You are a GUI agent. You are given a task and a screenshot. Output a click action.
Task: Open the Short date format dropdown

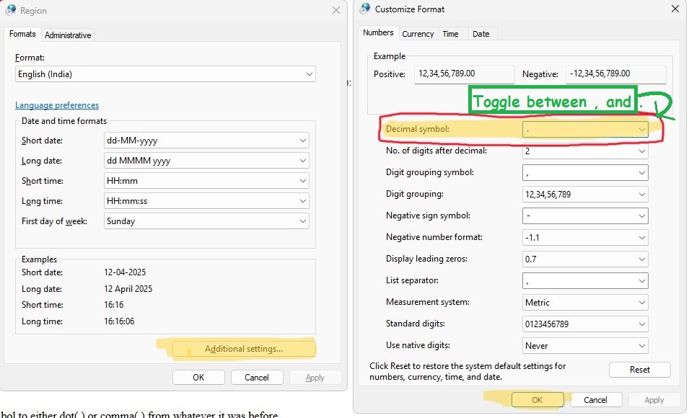206,141
